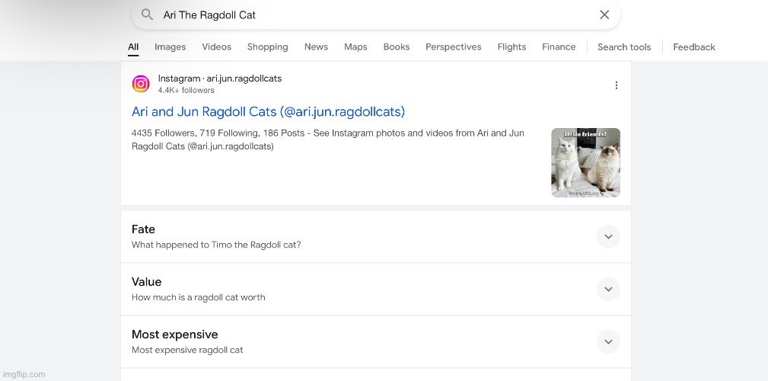Switch to the Images tab

coord(170,47)
